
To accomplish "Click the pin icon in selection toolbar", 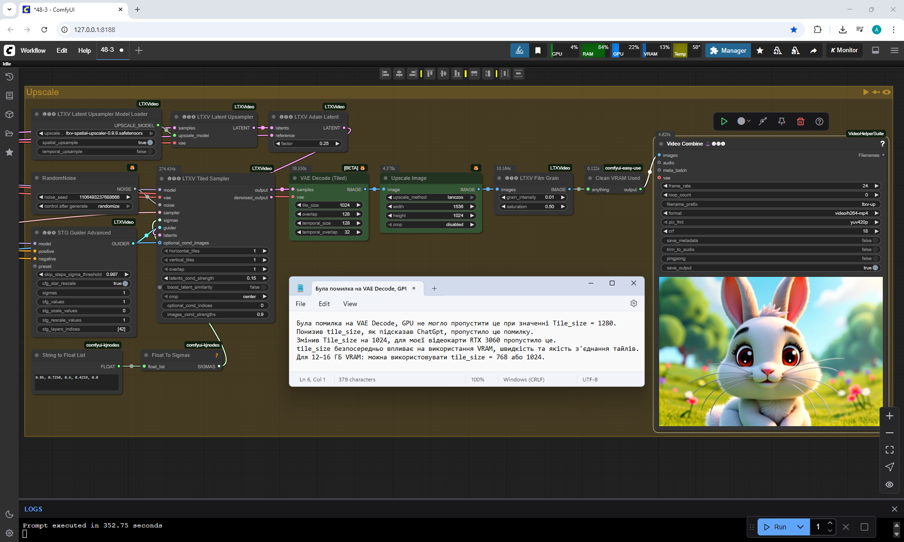I will (782, 121).
